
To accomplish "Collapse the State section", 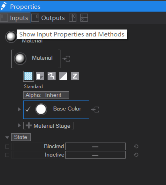I will (x=7, y=137).
